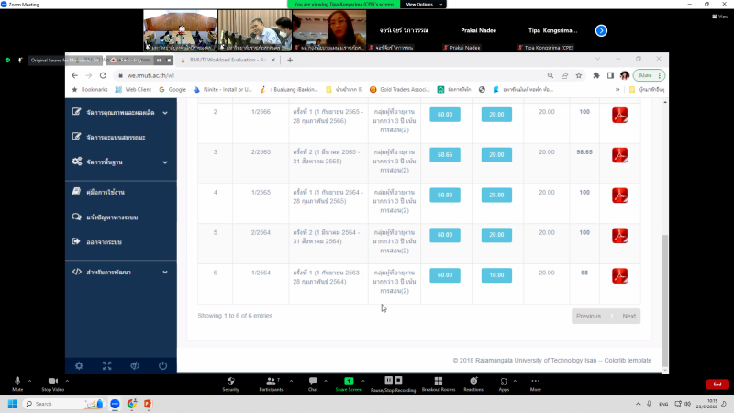The width and height of the screenshot is (734, 413).
Task: Open PDF report for row 6 (1/2564)
Action: (x=620, y=273)
